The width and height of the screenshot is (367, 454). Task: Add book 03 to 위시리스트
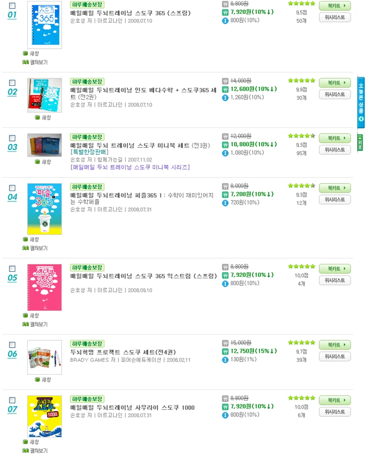click(335, 150)
